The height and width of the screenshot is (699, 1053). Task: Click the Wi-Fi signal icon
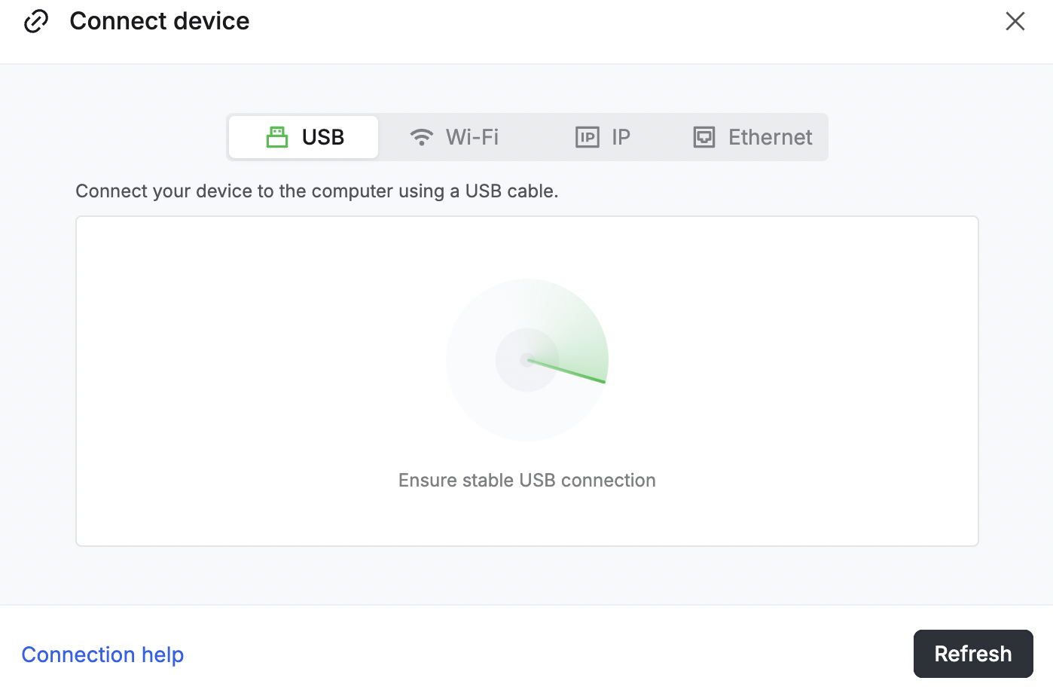422,137
